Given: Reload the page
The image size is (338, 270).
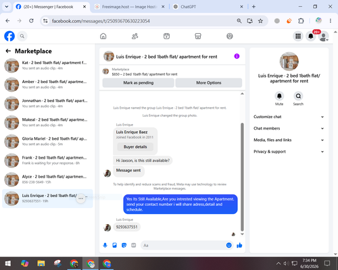Looking at the screenshot, I should (x=31, y=21).
